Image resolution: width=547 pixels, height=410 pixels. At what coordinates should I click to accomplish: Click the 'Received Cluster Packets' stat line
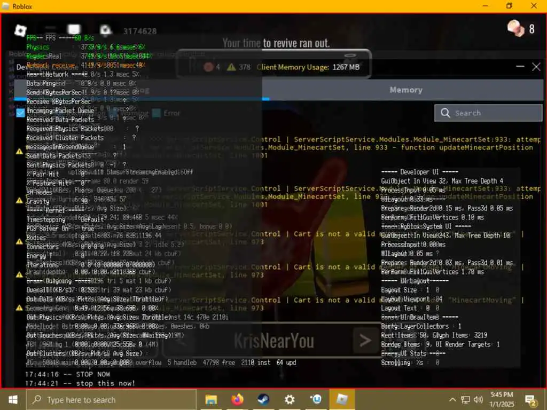[81, 138]
